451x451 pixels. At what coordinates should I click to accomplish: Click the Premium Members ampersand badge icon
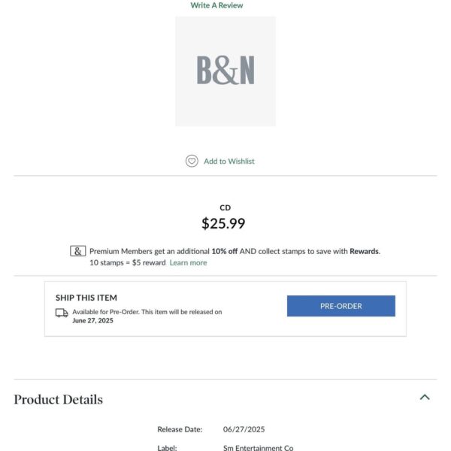click(77, 251)
